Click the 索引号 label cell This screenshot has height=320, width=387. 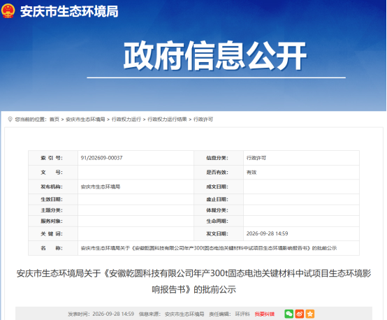[x=53, y=158]
